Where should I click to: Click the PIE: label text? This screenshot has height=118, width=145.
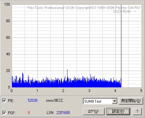click(11, 101)
